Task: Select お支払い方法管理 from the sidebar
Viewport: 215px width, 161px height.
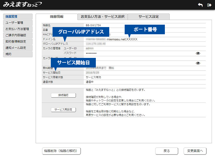Action: pyautogui.click(x=18, y=29)
